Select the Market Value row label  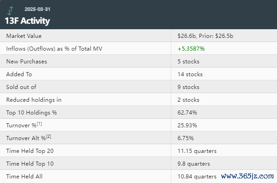24,36
